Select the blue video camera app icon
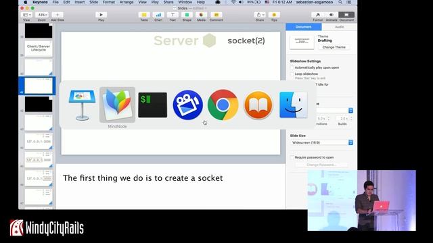 (x=188, y=105)
